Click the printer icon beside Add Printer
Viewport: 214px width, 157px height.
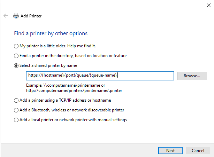[16, 16]
